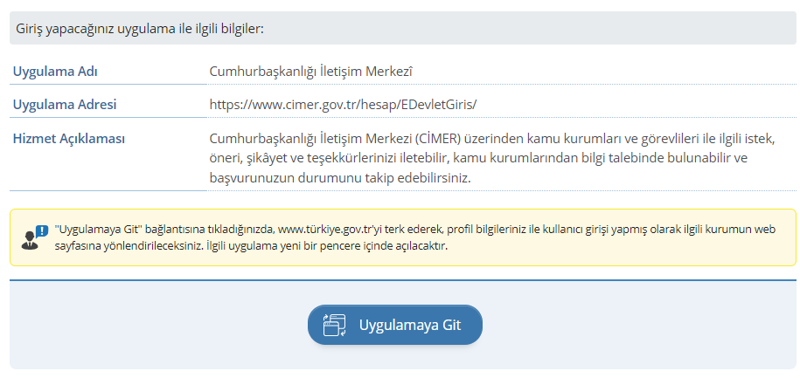
Task: Click the www.türkiye.gov.tr mention in the notice
Action: pos(328,229)
